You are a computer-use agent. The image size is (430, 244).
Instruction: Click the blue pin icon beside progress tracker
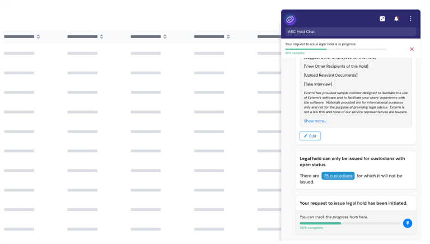[408, 223]
